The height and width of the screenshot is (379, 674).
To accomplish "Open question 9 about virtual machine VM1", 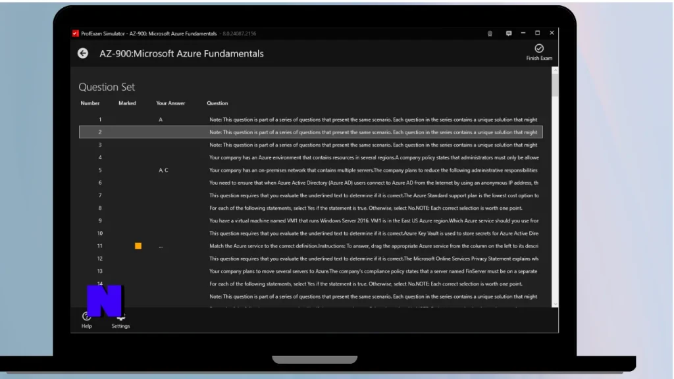I will [x=311, y=220].
